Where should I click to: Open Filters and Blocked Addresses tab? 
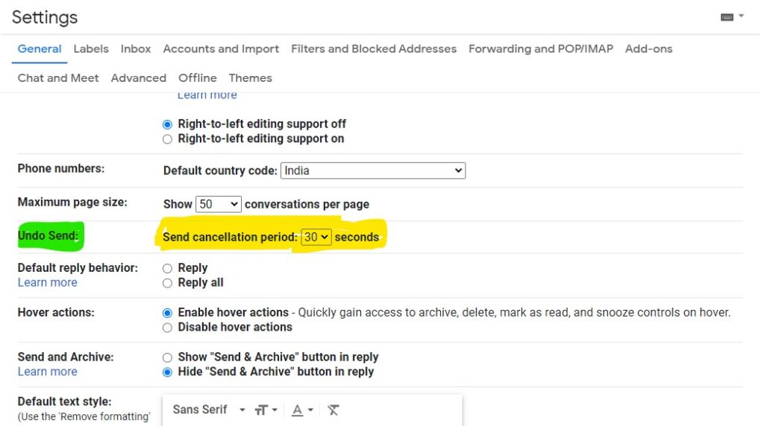point(374,49)
